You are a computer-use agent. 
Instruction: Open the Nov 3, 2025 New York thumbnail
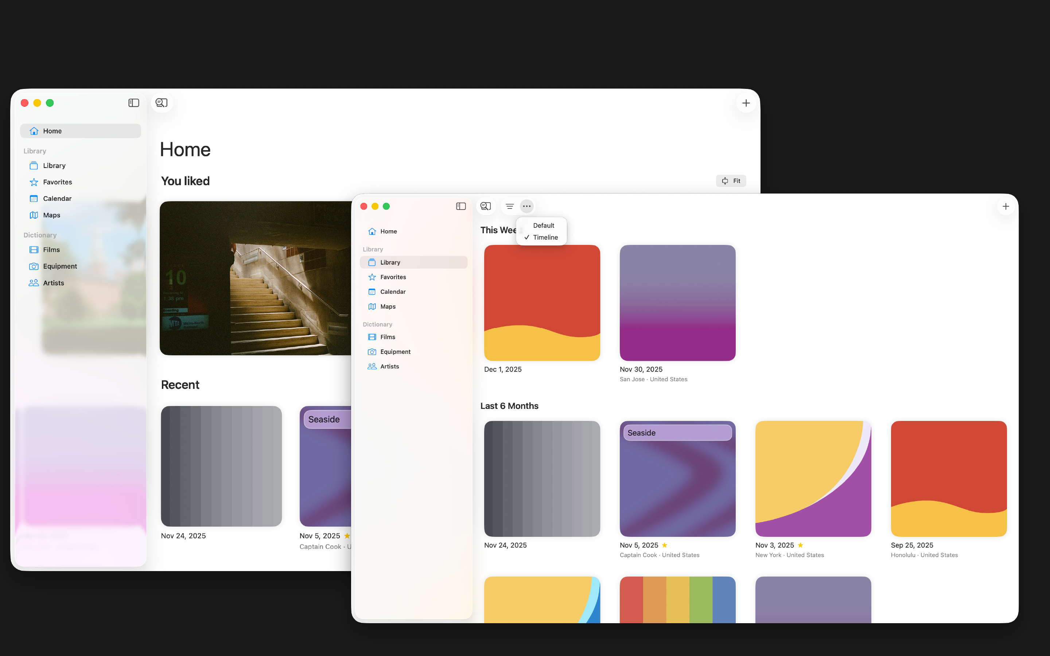tap(813, 479)
